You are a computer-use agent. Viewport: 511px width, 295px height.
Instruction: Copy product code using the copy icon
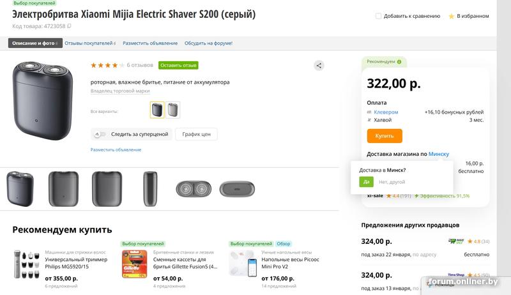(70, 26)
